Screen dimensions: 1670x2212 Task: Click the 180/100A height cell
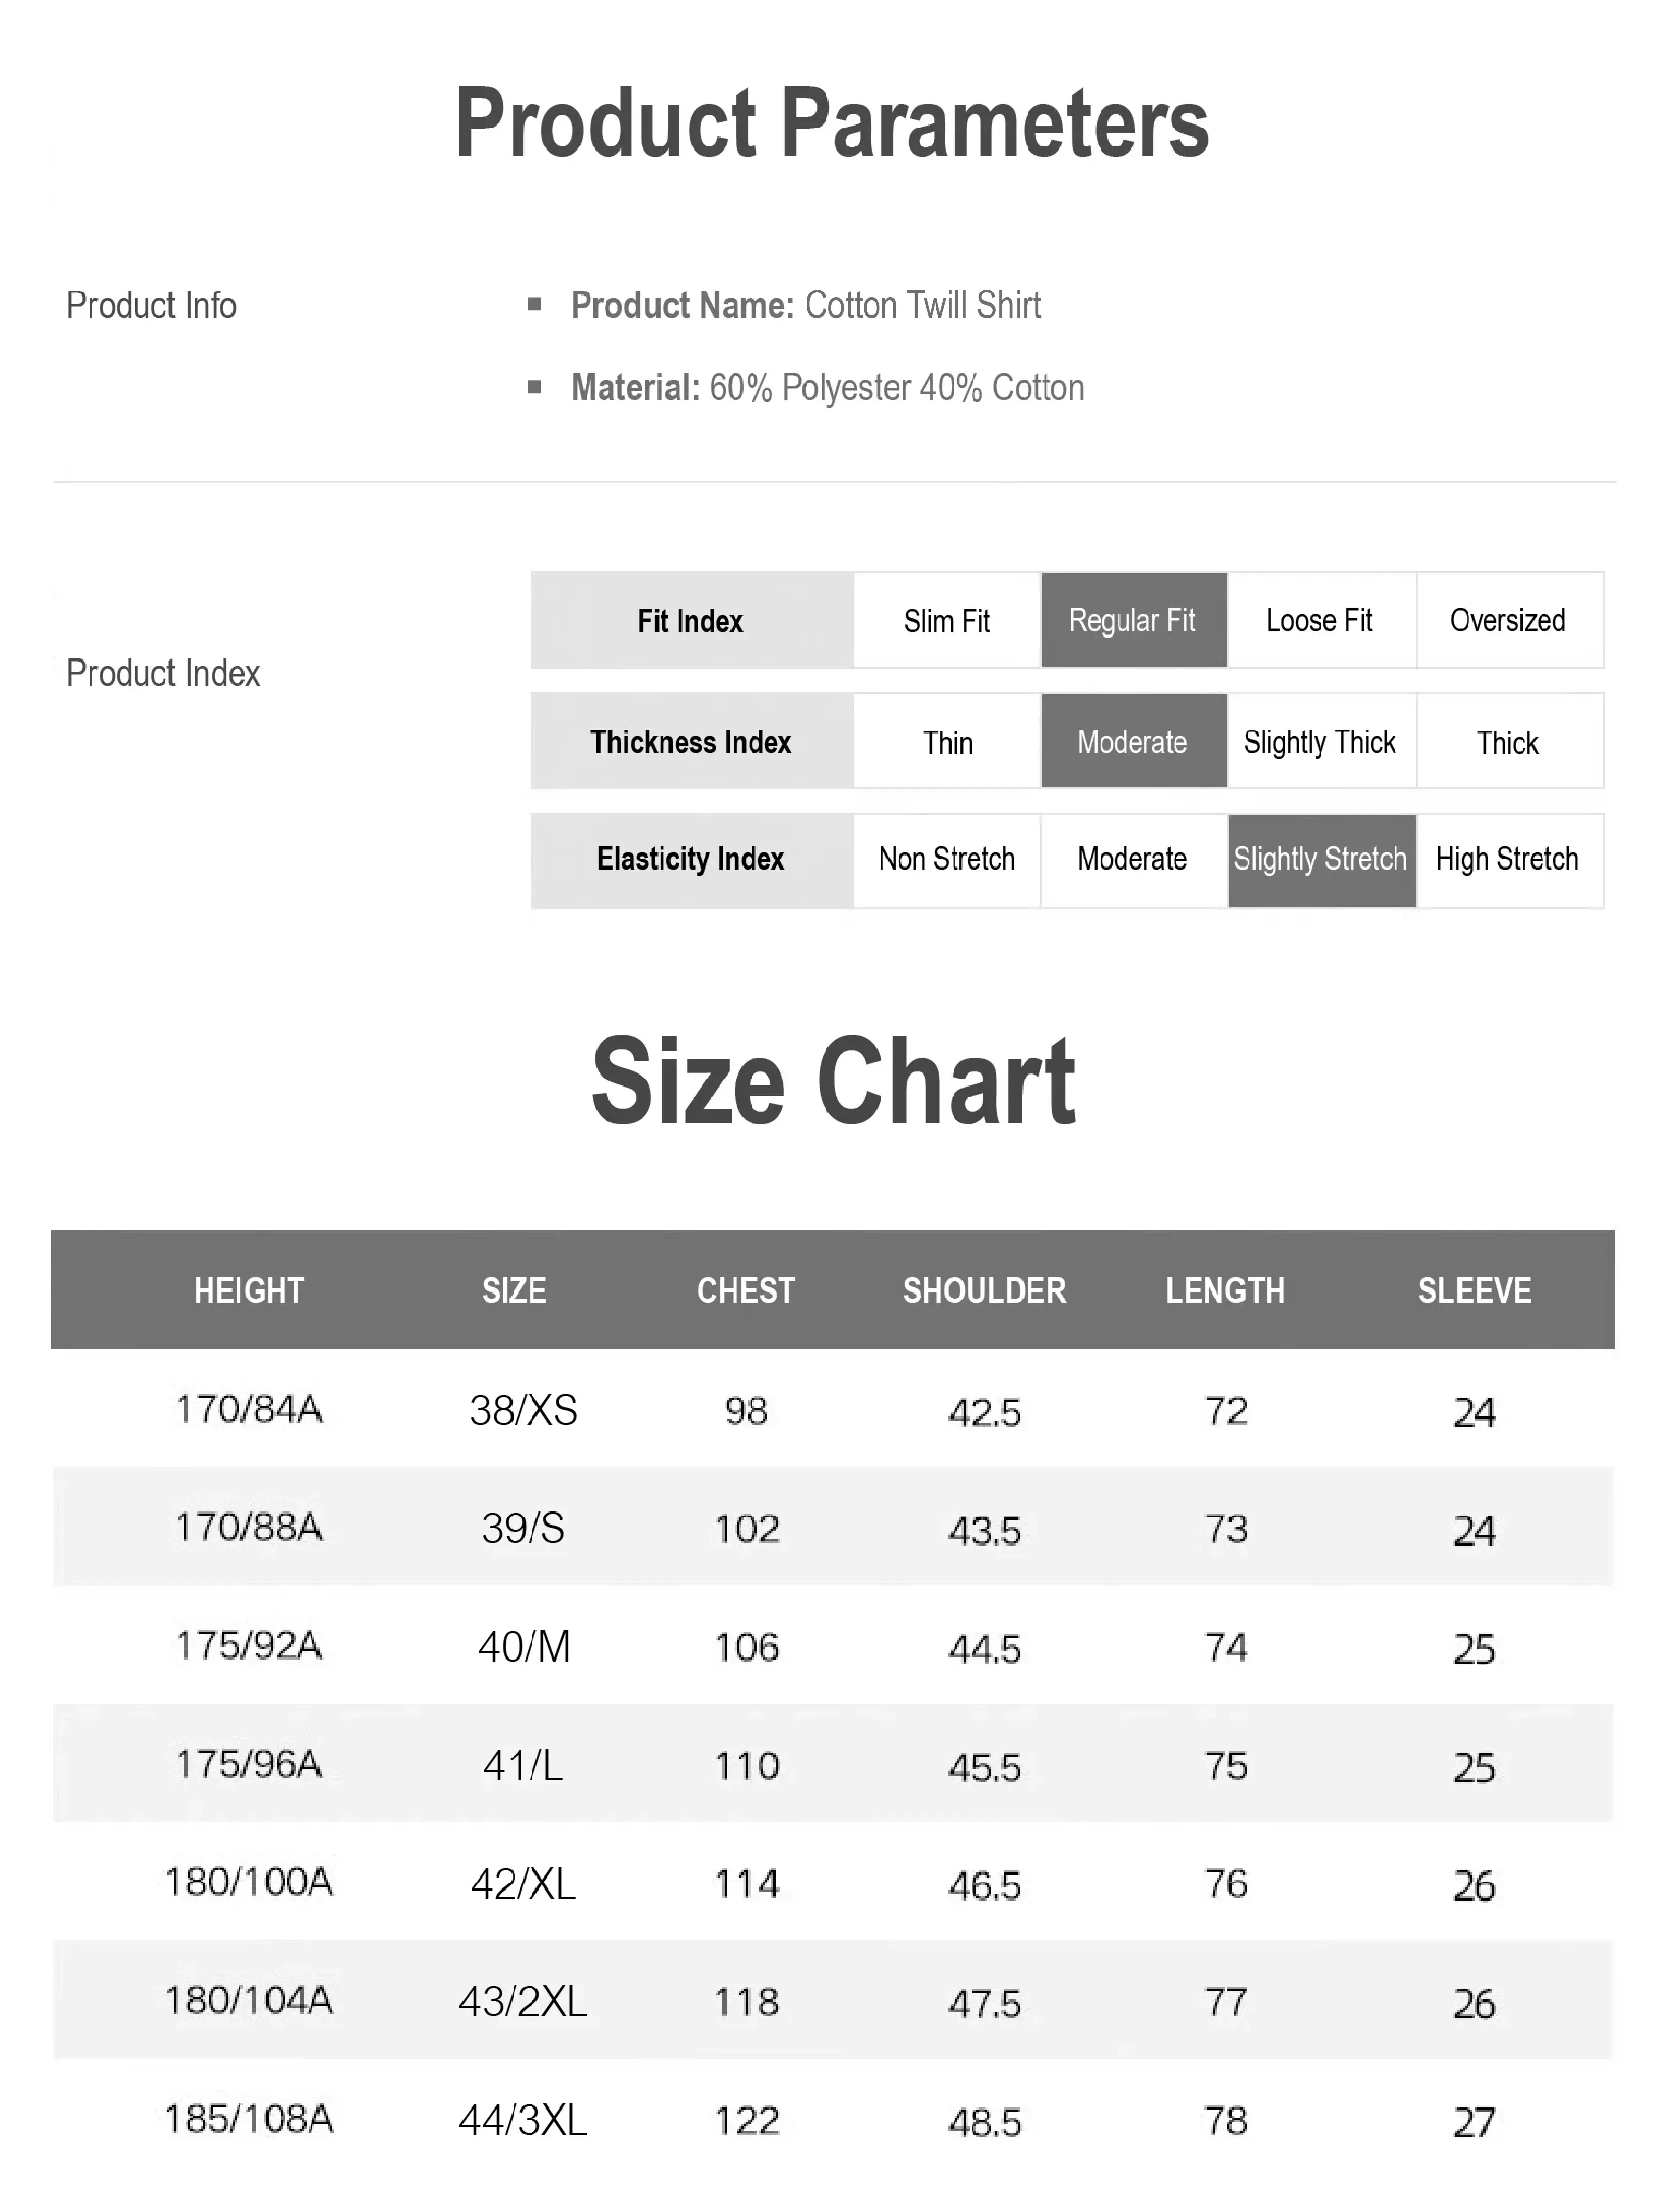coord(249,1883)
